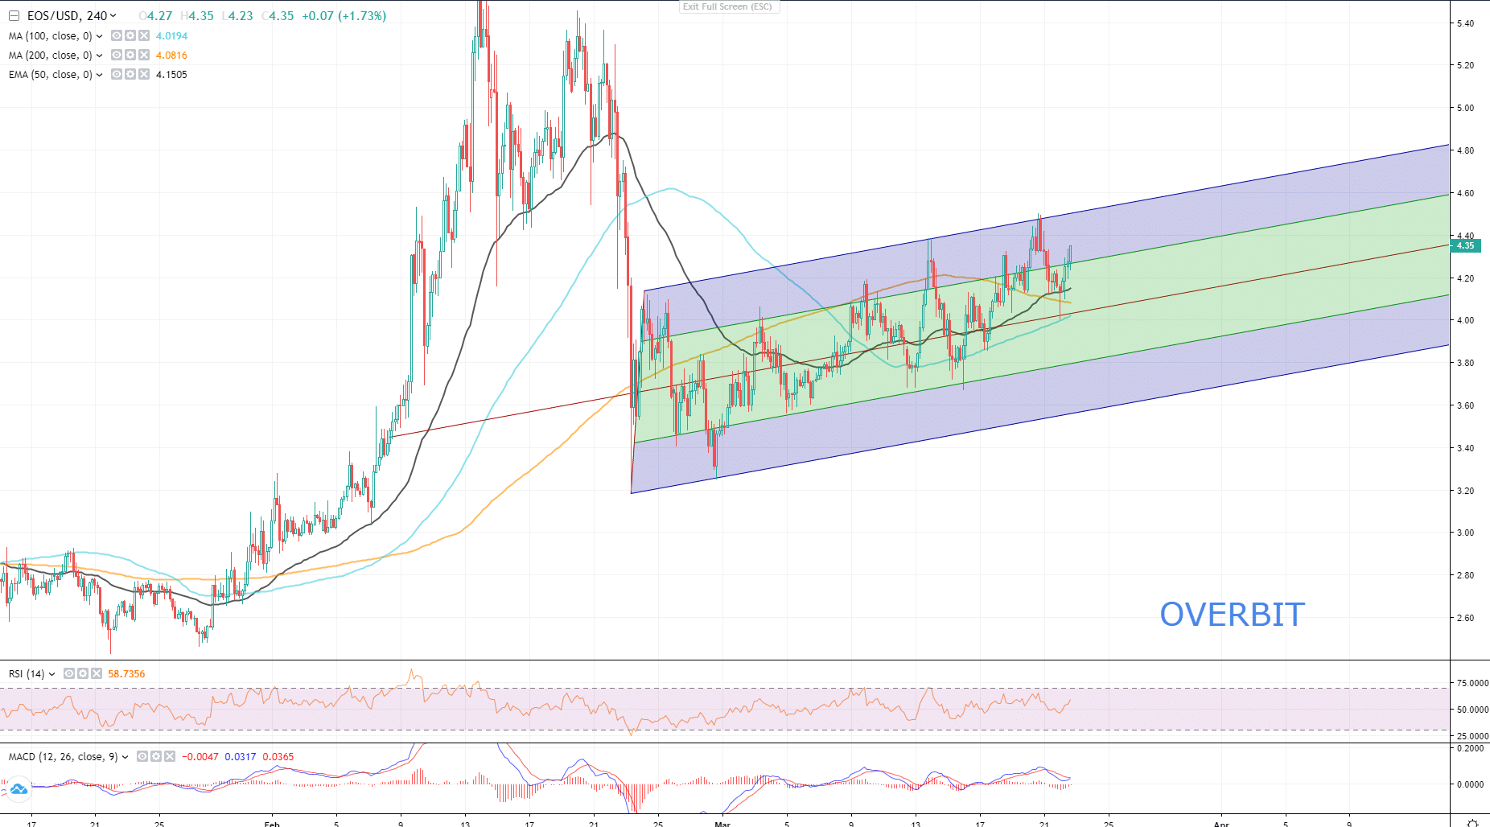Click MA 100 value 4.0194
The image size is (1490, 827).
pos(171,36)
